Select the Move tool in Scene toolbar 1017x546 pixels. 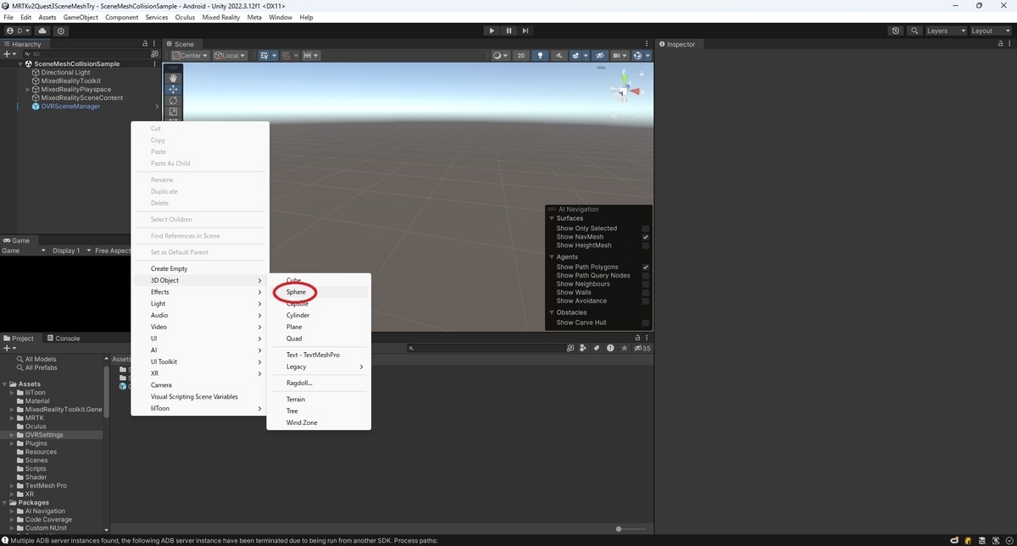tap(174, 89)
